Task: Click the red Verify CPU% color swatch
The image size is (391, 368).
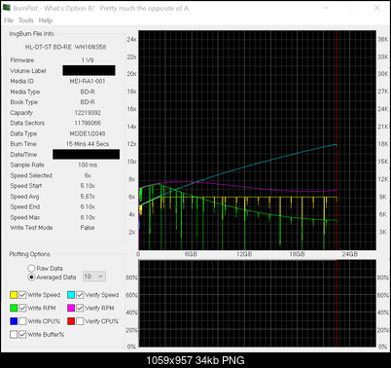Action: [x=71, y=321]
